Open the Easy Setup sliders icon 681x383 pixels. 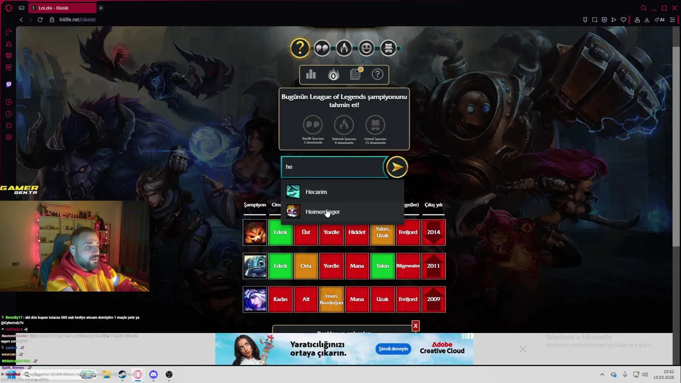672,20
